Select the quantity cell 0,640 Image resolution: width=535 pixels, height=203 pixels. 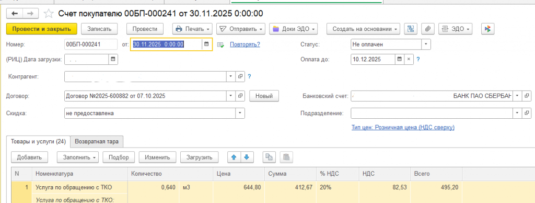coord(154,187)
